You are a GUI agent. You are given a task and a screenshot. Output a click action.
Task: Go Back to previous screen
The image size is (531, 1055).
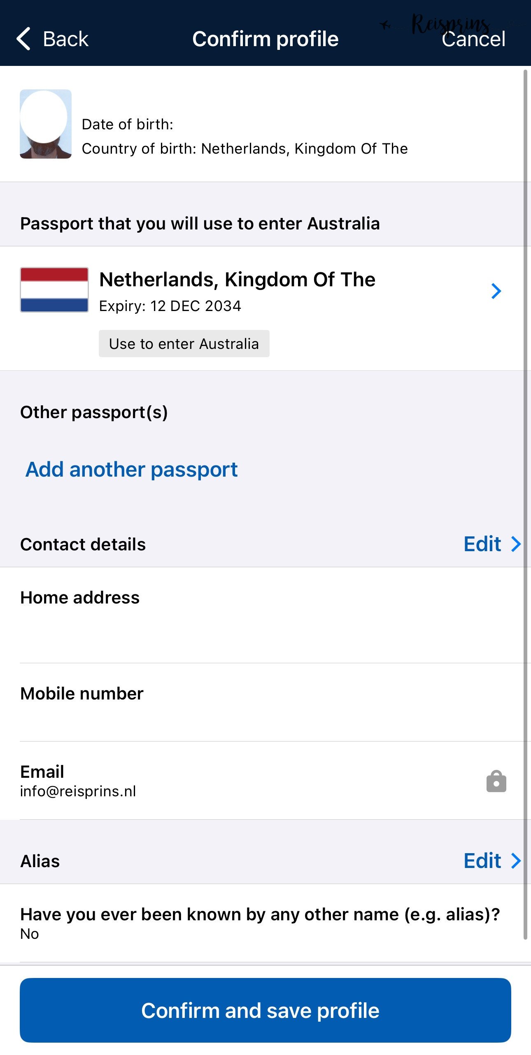66,39
